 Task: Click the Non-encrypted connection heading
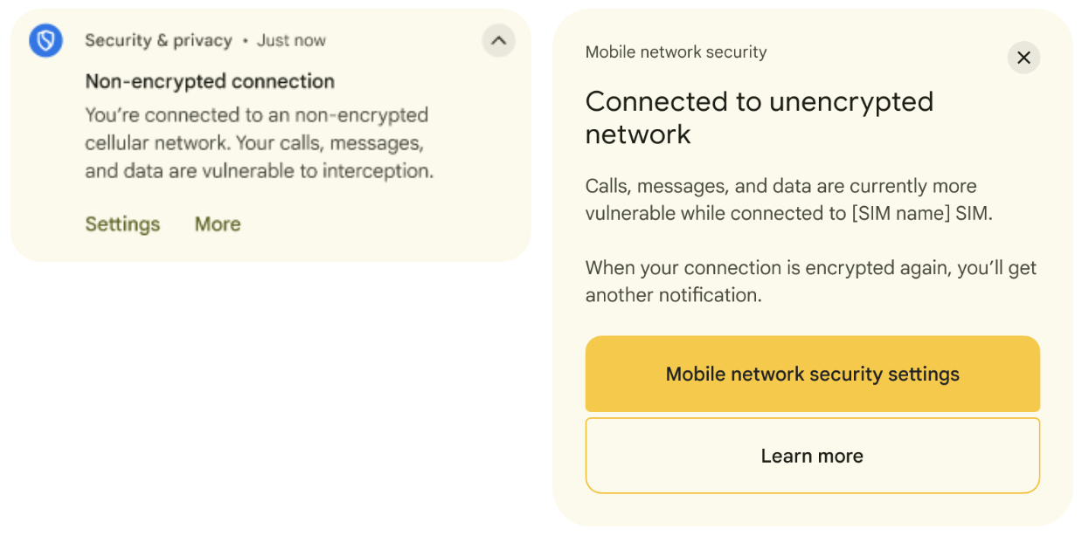209,81
